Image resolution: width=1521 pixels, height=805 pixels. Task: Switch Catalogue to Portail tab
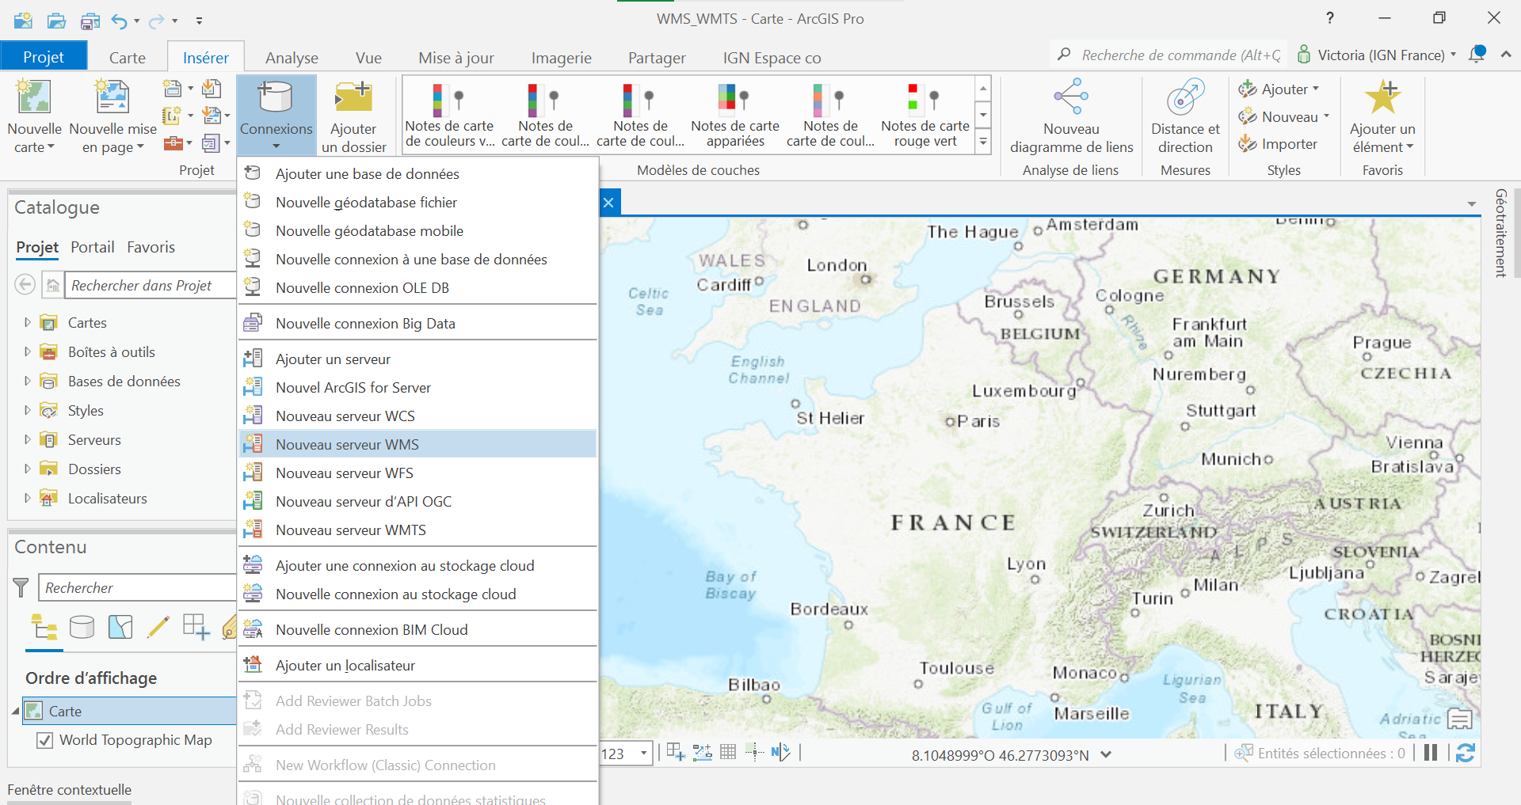[x=93, y=247]
